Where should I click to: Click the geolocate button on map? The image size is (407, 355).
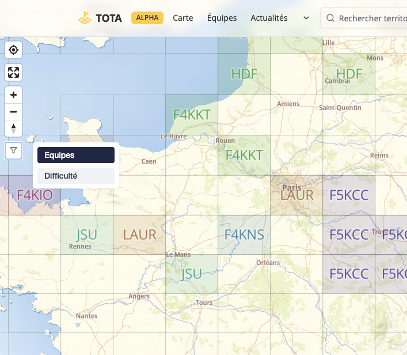click(x=14, y=50)
